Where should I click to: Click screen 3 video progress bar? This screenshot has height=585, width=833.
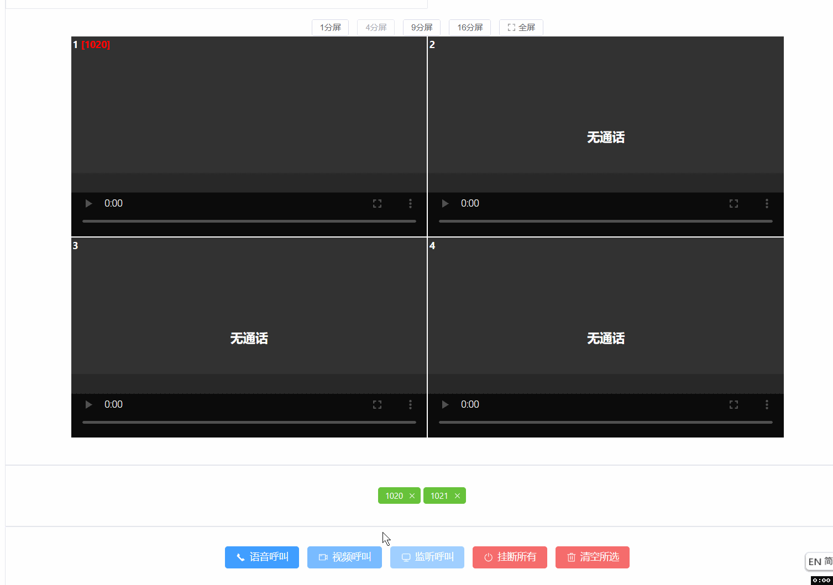[x=249, y=422]
